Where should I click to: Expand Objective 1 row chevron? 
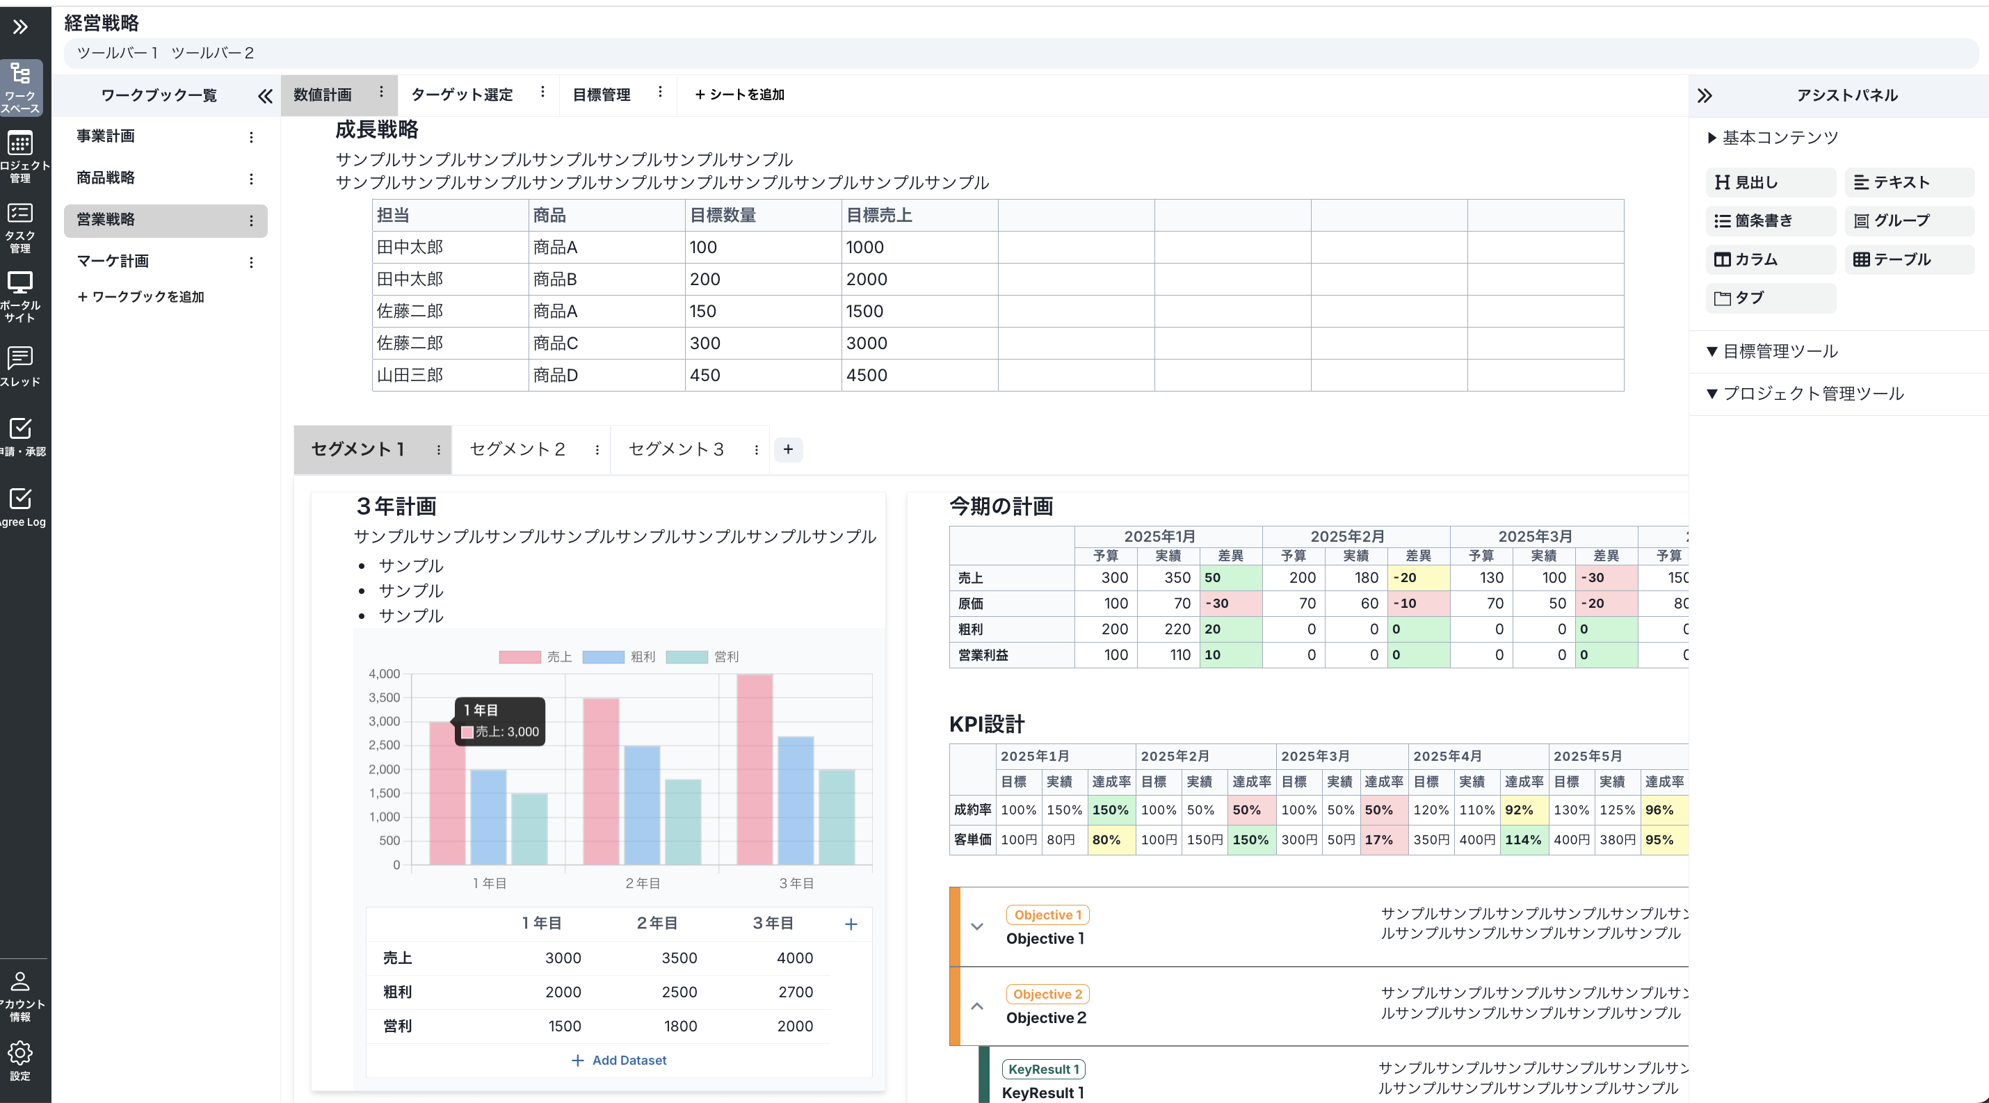(976, 926)
